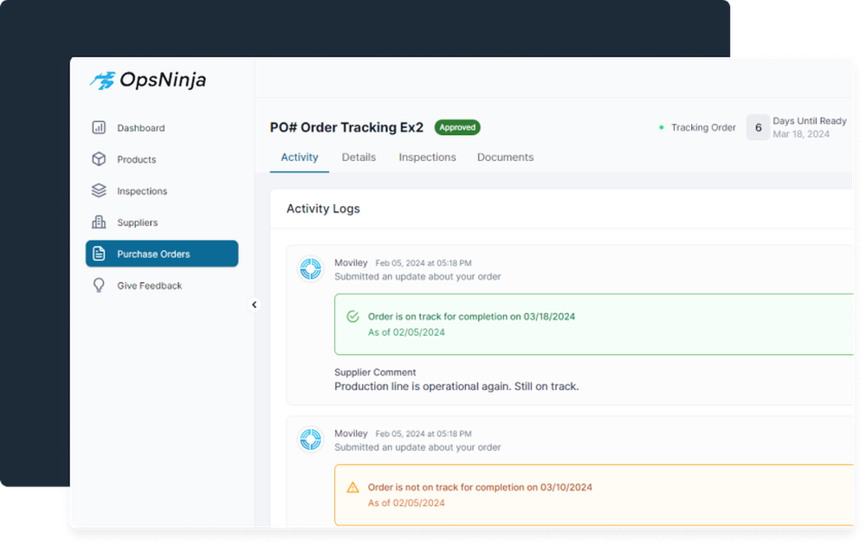
Task: Click 'As of 02/05/2024' in the orange box
Action: point(406,503)
